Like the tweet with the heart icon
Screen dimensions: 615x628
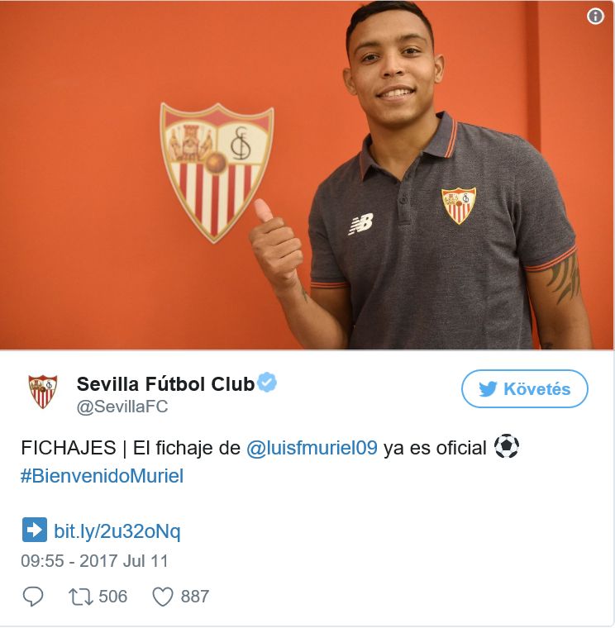163,597
